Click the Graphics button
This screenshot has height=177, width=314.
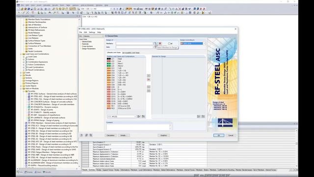pyautogui.click(x=163, y=136)
